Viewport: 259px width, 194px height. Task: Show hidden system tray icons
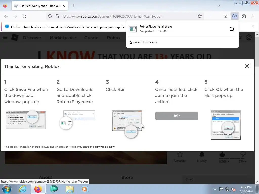[x=215, y=189]
